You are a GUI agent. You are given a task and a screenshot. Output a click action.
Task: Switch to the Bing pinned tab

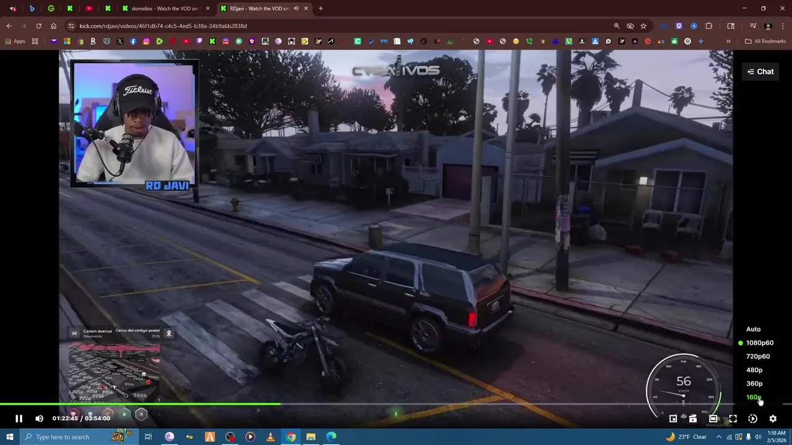(32, 9)
